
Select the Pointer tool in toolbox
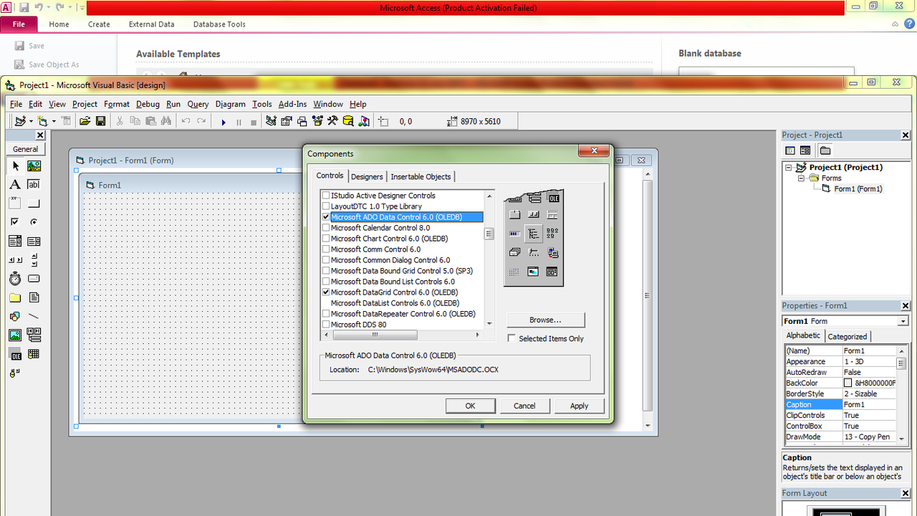(15, 166)
